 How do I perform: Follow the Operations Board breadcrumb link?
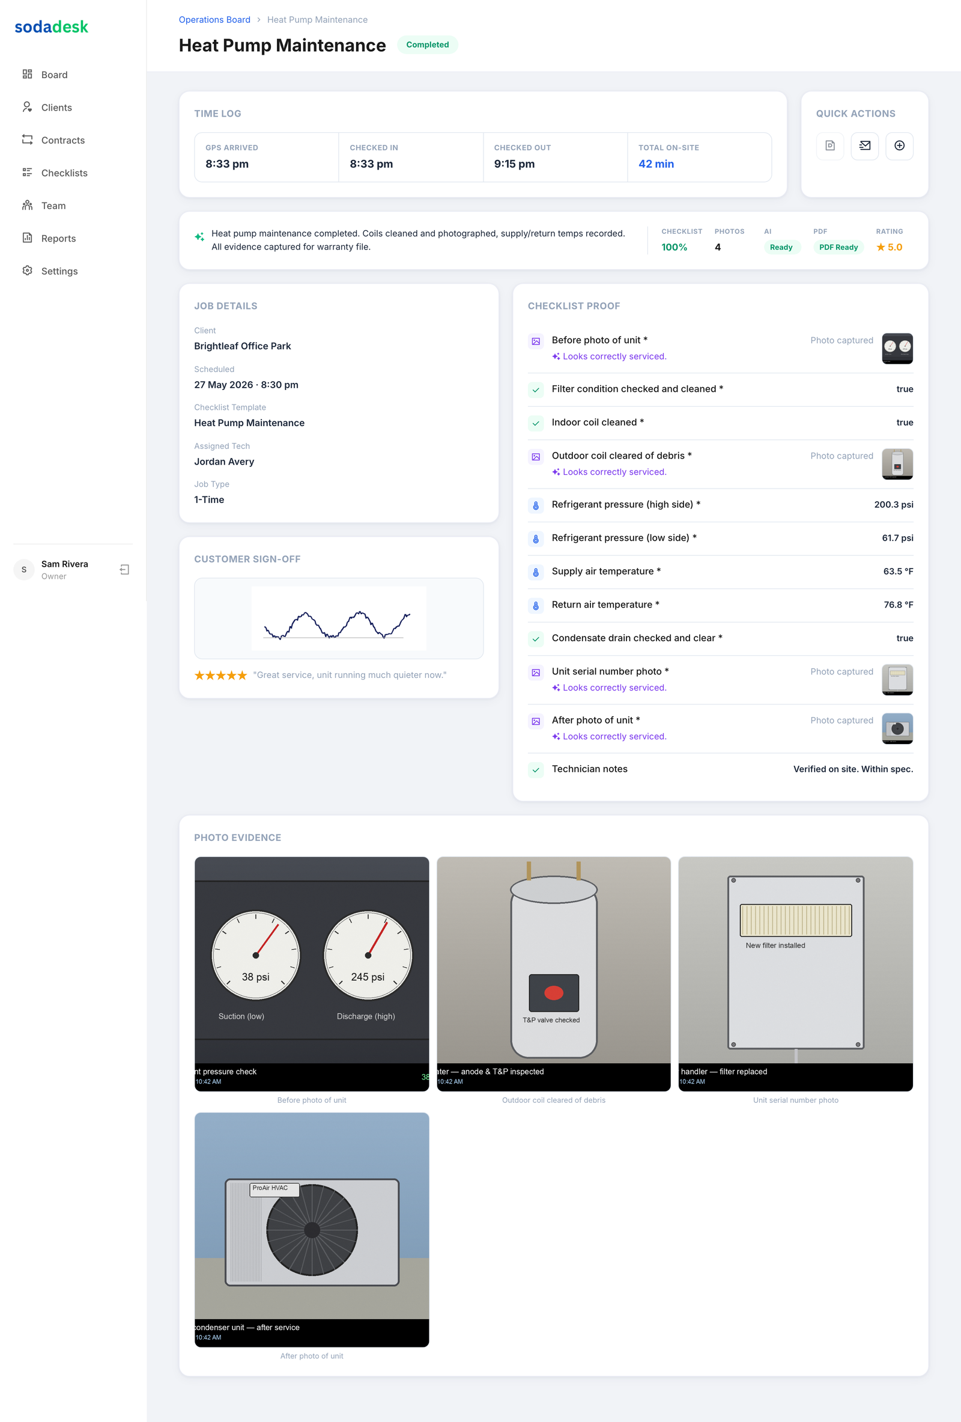[x=214, y=20]
